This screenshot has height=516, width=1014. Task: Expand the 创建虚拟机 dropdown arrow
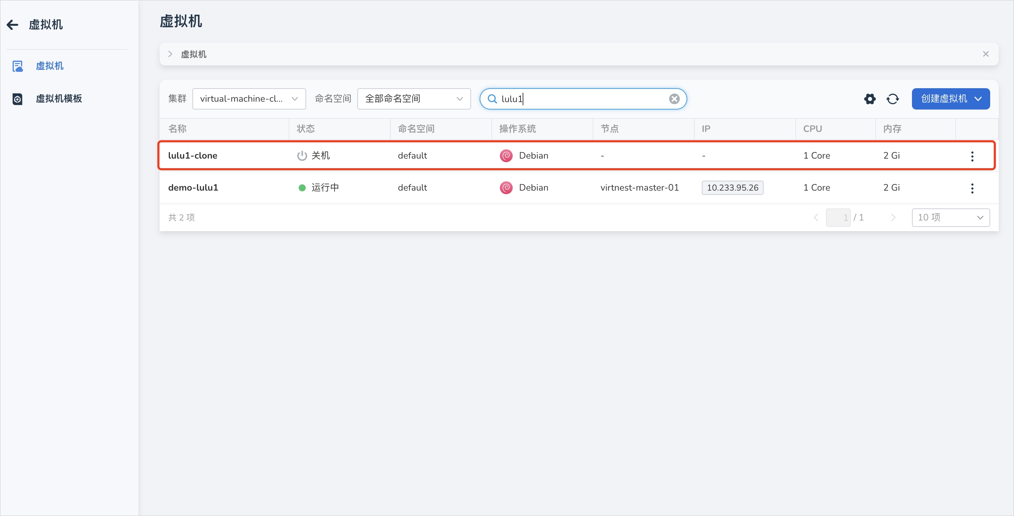(x=978, y=99)
